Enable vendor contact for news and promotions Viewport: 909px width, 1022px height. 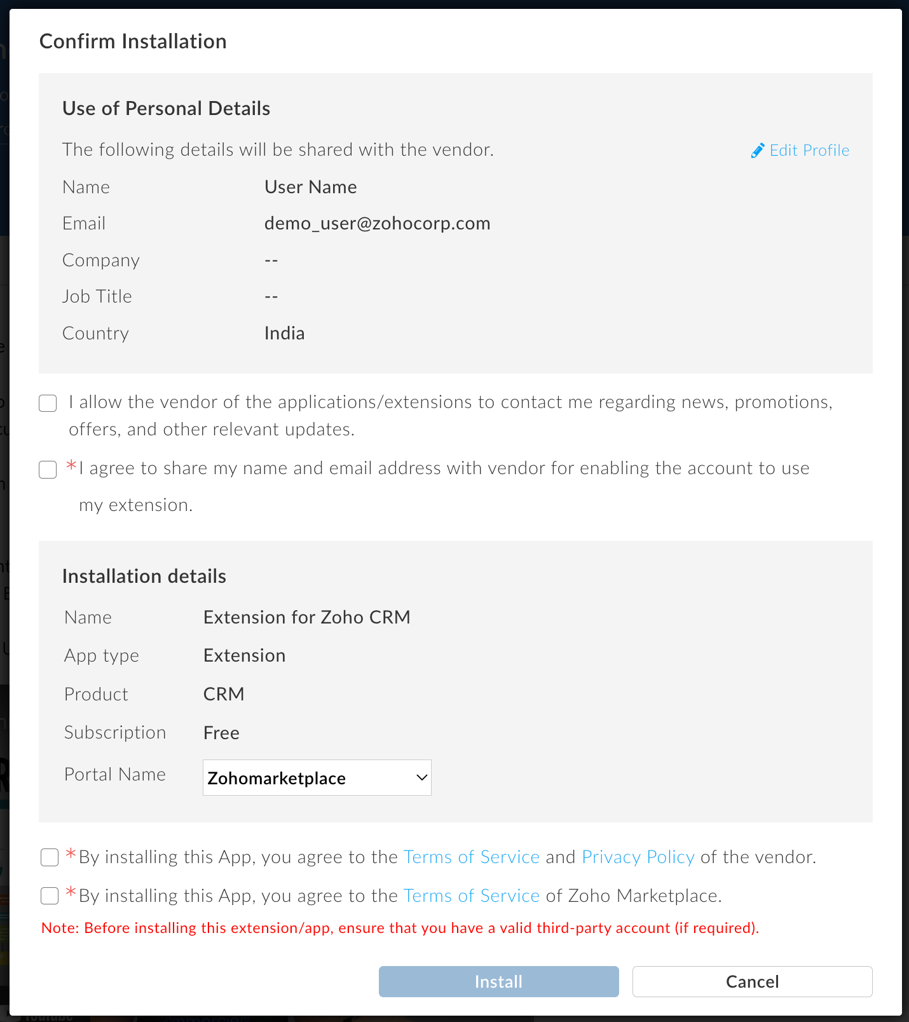(x=48, y=404)
